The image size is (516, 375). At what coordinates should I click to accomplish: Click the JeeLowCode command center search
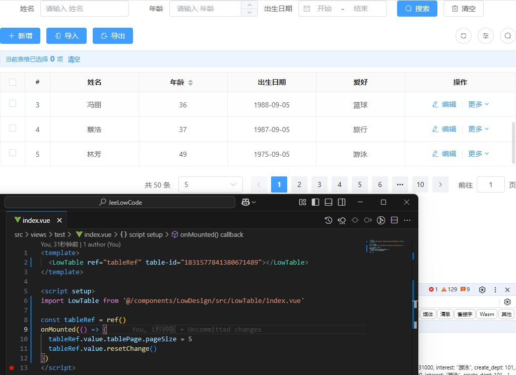pos(120,202)
